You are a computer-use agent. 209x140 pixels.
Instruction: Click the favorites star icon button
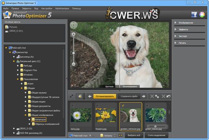pos(79,96)
